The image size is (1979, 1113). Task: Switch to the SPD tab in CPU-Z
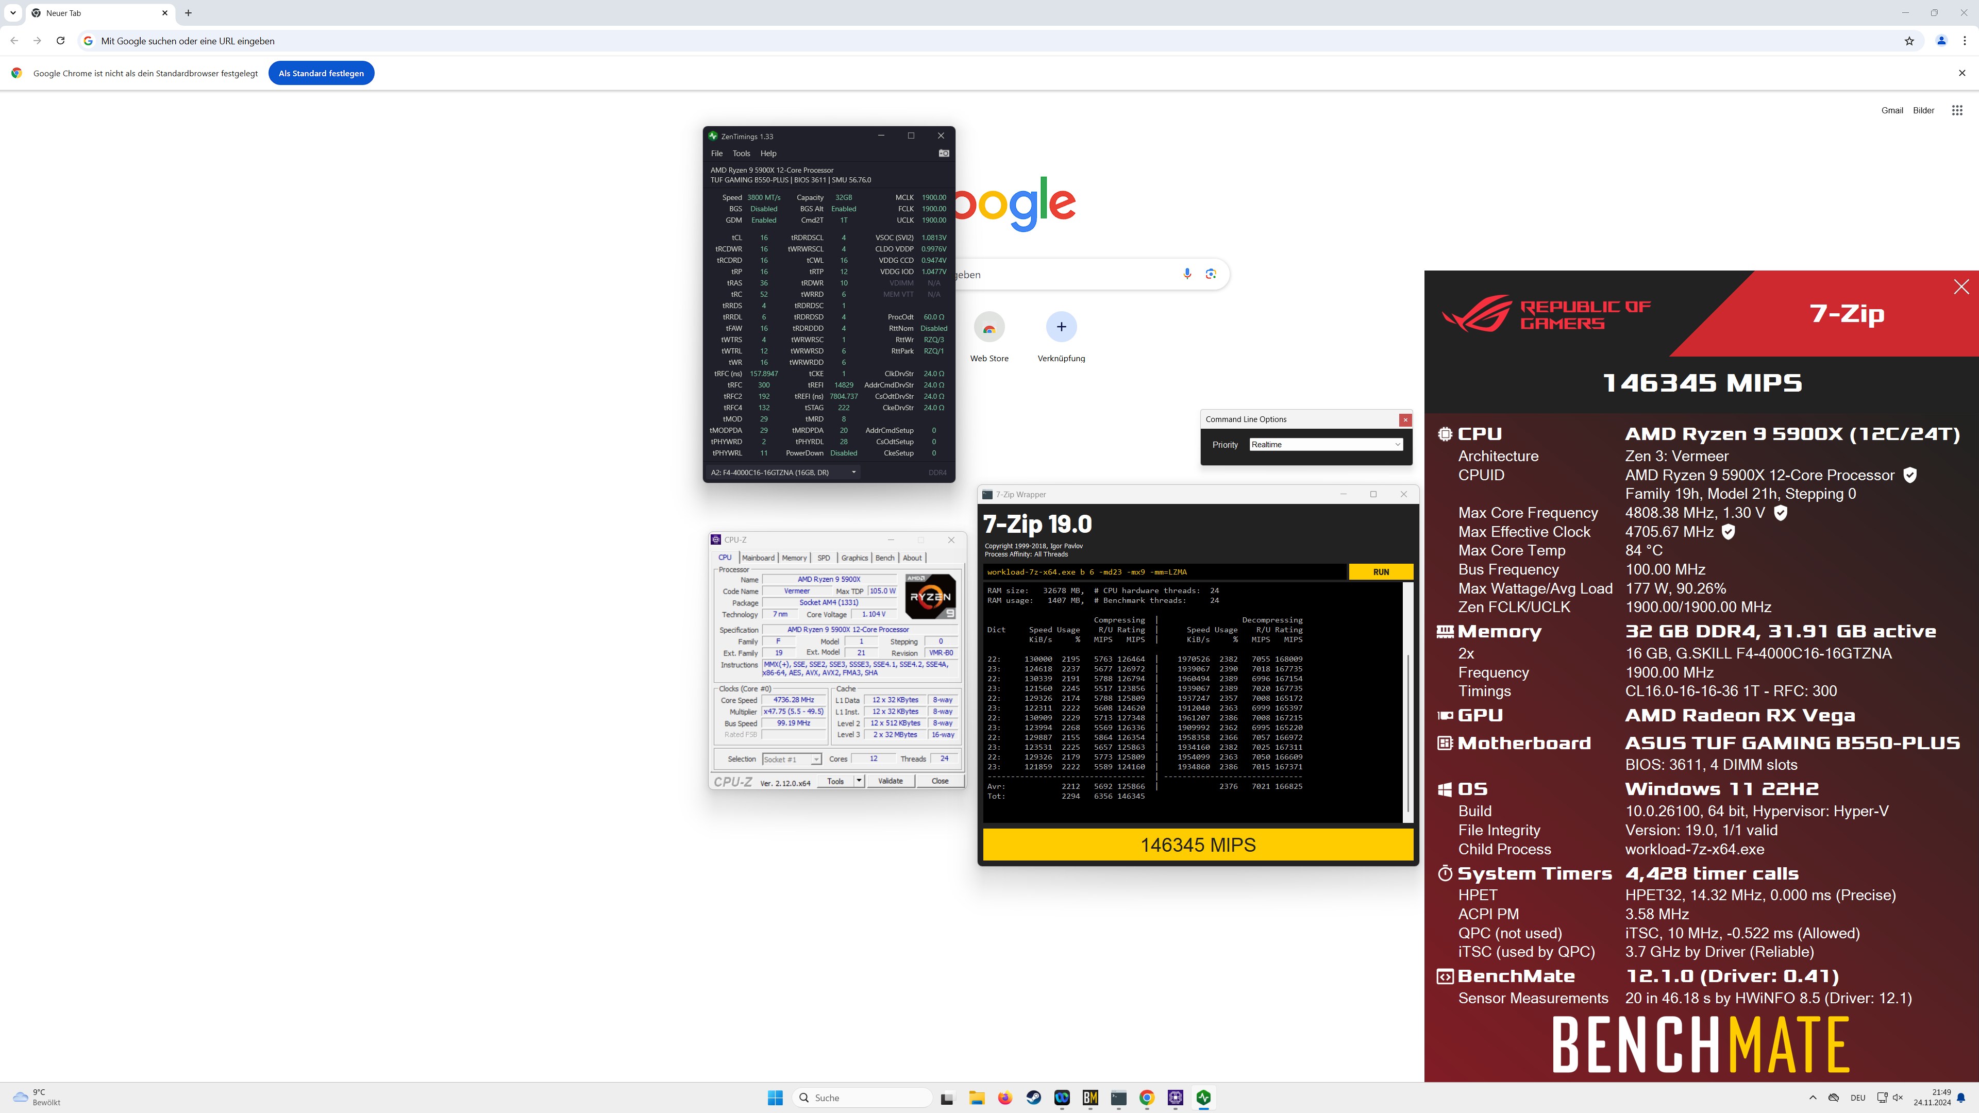(824, 558)
